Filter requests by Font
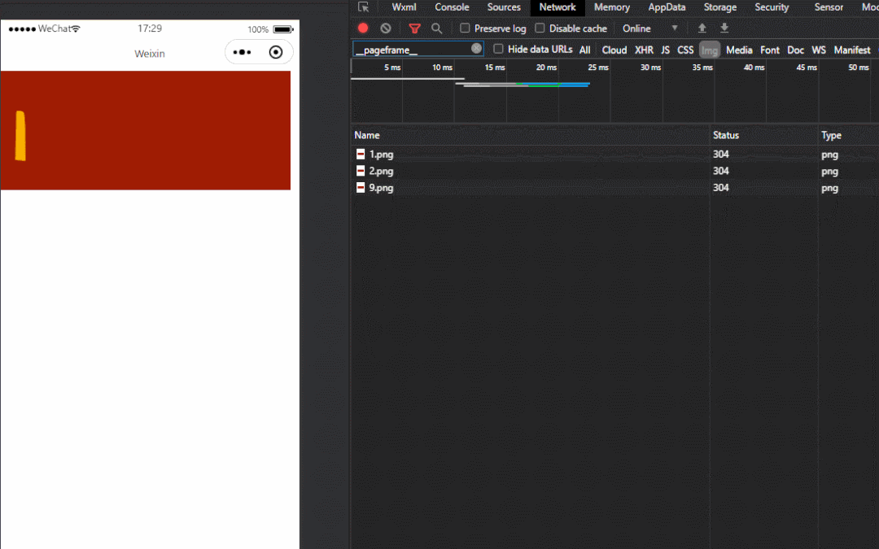 coord(770,50)
